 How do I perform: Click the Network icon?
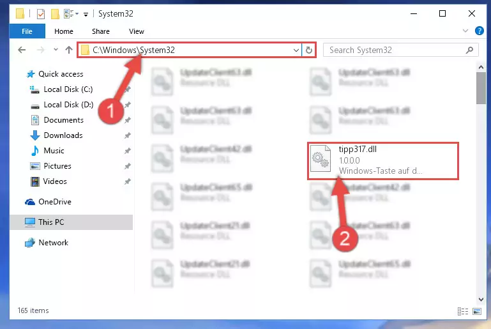pos(30,243)
